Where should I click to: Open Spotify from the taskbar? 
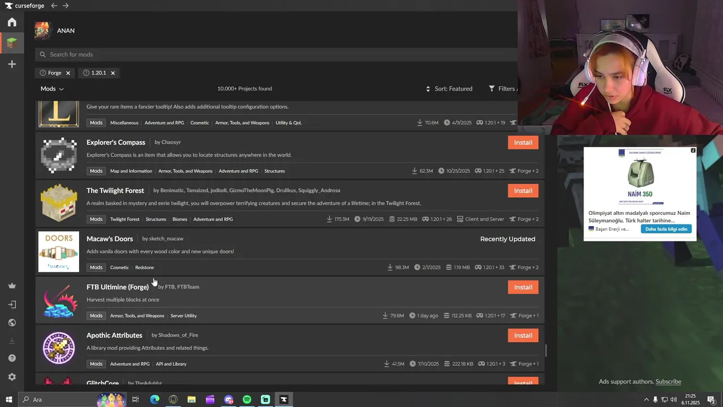coord(247,400)
